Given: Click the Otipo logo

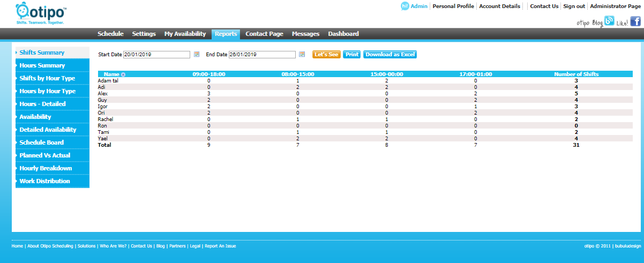Looking at the screenshot, I should 41,14.
